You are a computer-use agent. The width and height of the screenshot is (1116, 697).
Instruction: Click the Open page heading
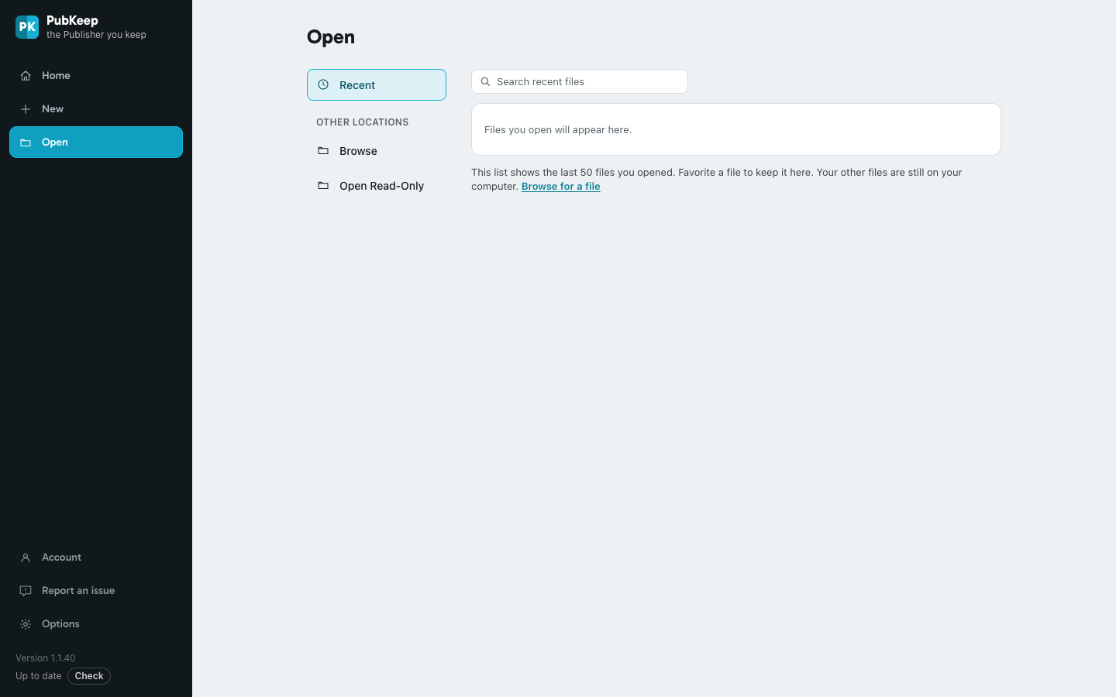pyautogui.click(x=331, y=37)
